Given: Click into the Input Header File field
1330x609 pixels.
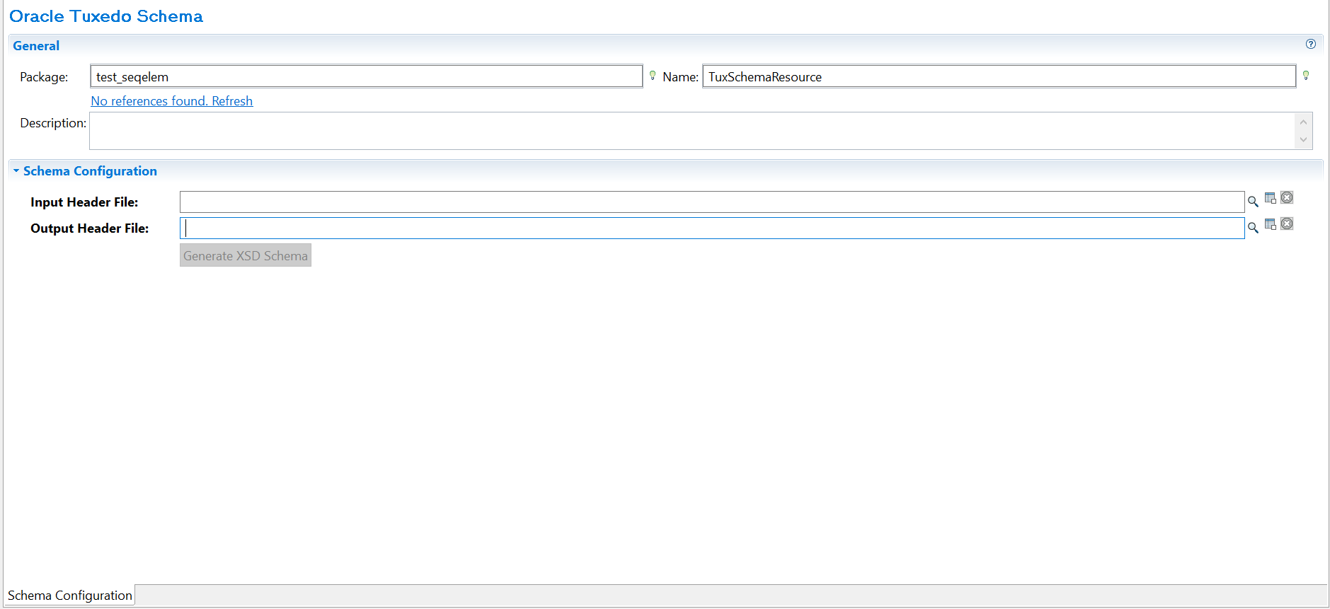Looking at the screenshot, I should click(712, 202).
